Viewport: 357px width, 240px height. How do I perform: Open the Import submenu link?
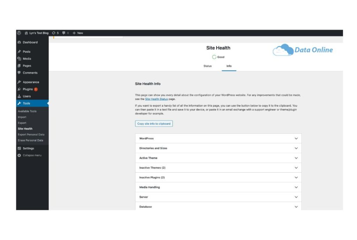[22, 117]
